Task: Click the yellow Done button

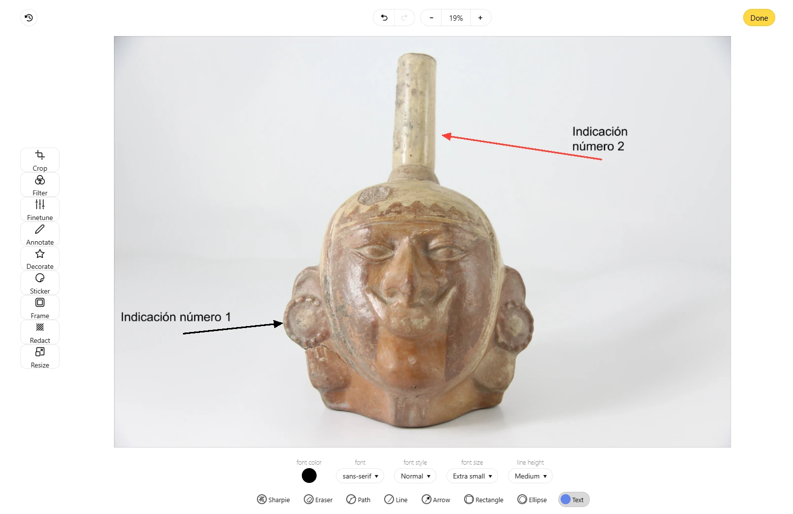Action: click(x=759, y=18)
